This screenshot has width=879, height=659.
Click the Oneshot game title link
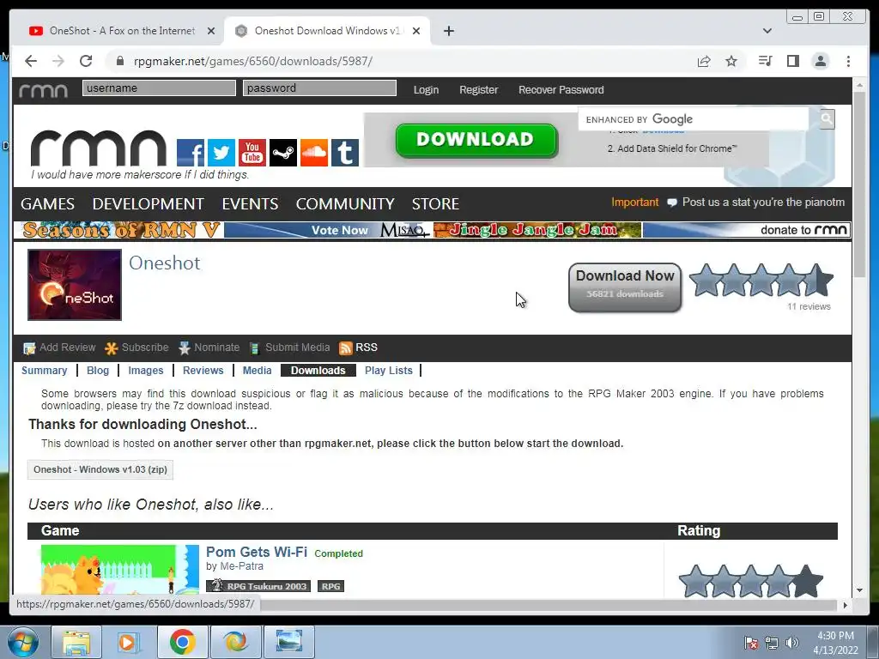(164, 263)
